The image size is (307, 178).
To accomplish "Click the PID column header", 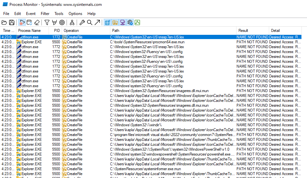I will point(55,31).
